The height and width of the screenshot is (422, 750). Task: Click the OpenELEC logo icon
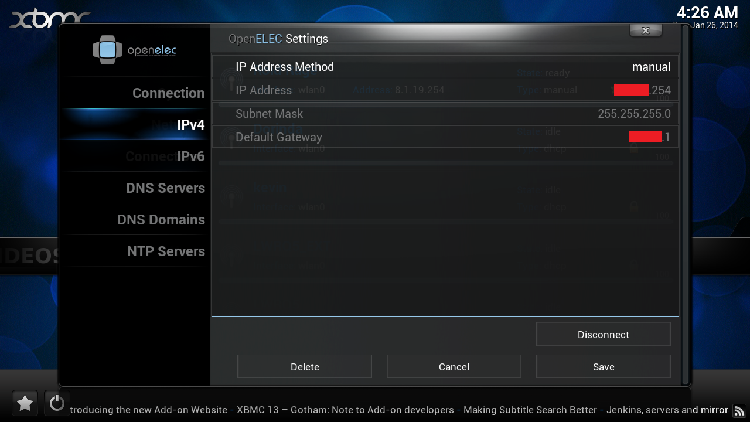point(107,50)
